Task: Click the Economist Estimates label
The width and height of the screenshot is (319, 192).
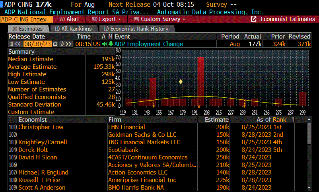Action: (x=288, y=19)
